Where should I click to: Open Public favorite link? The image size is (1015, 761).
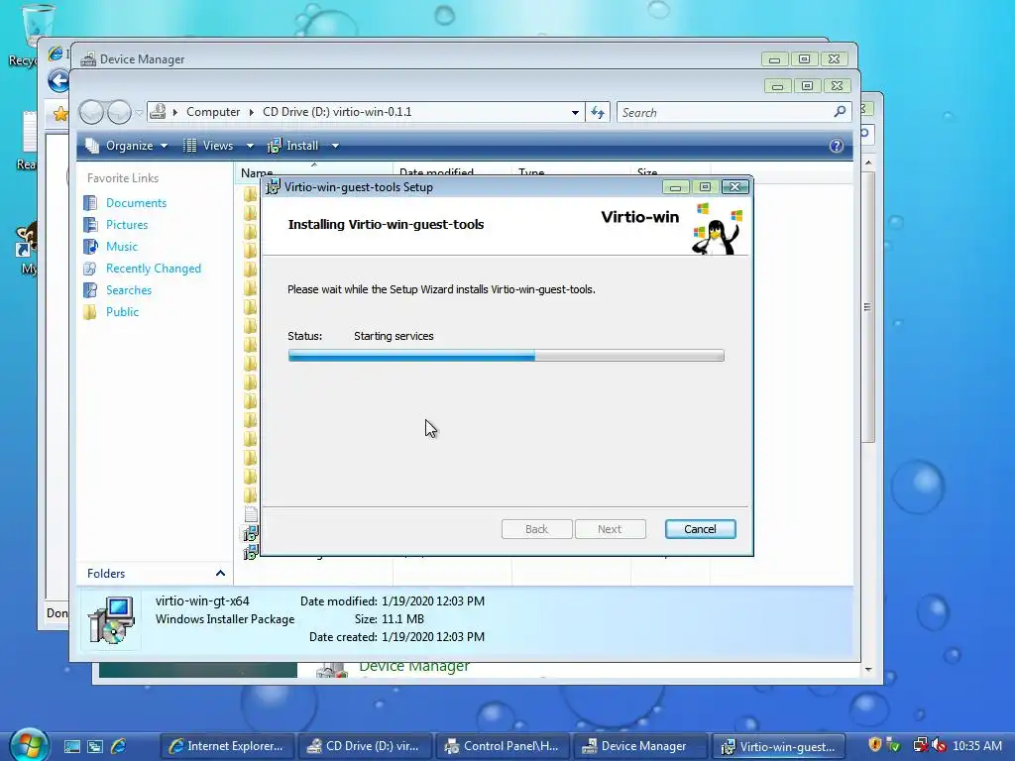coord(122,312)
